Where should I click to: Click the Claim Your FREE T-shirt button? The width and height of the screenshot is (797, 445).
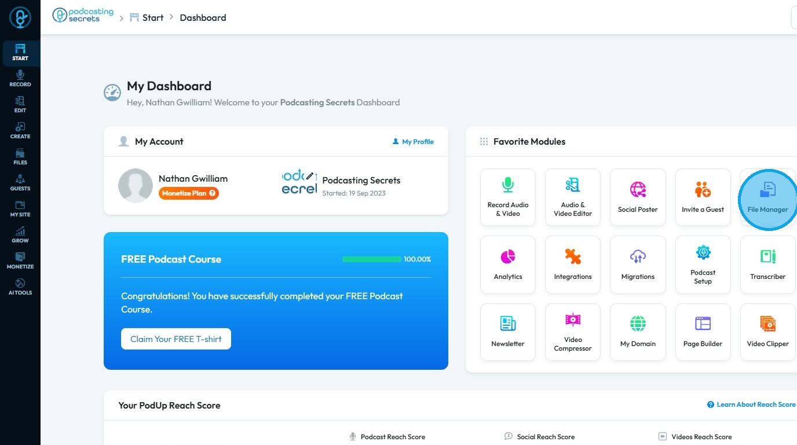pos(176,339)
